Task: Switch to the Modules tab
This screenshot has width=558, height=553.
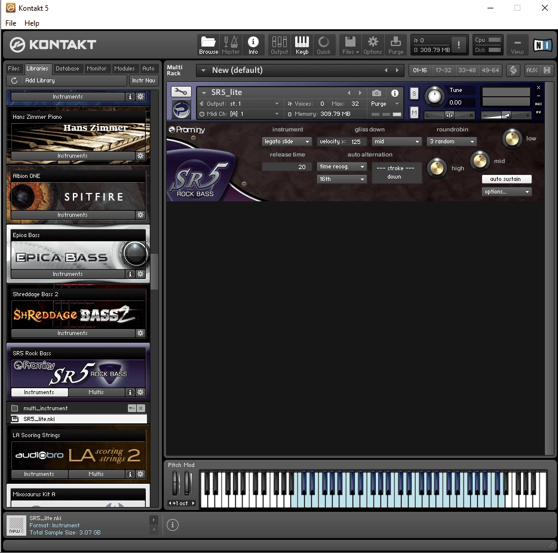Action: coord(124,68)
